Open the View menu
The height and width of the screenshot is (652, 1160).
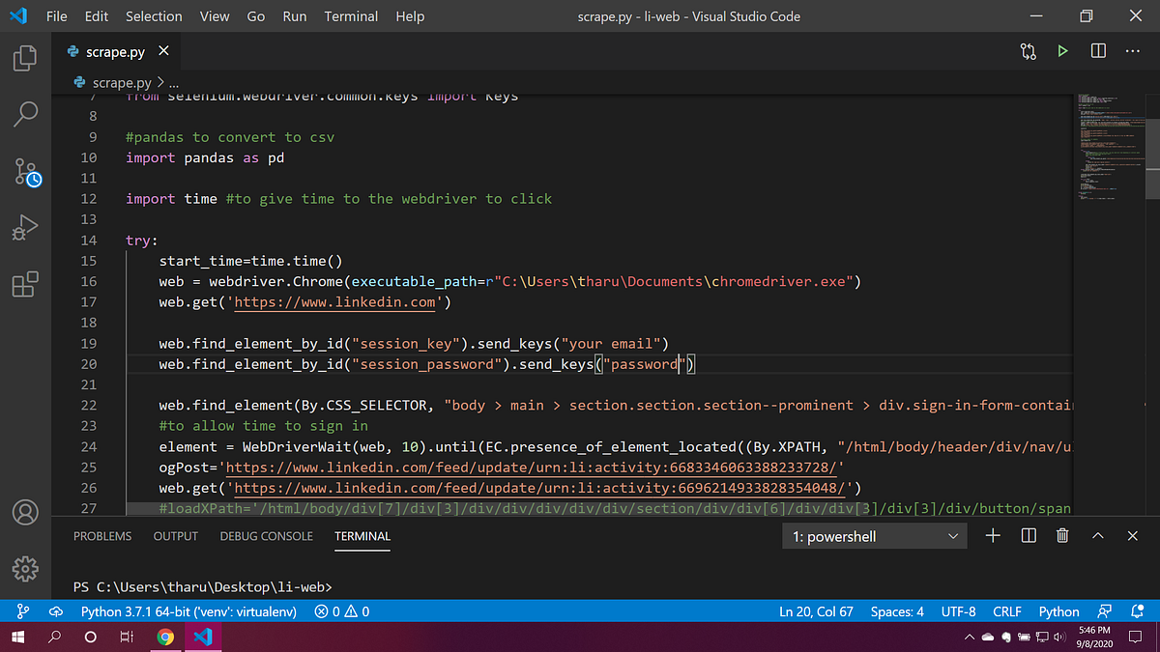point(215,16)
